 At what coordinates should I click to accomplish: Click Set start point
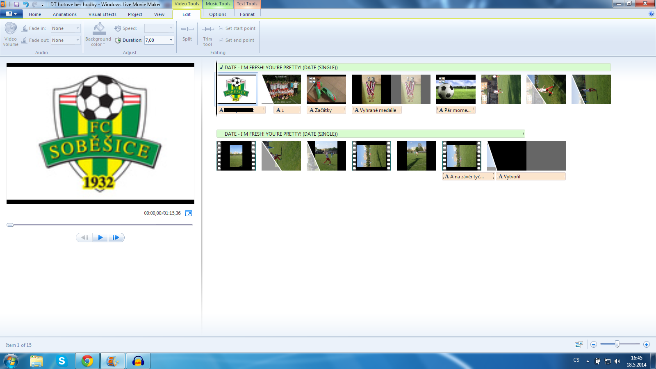click(237, 28)
